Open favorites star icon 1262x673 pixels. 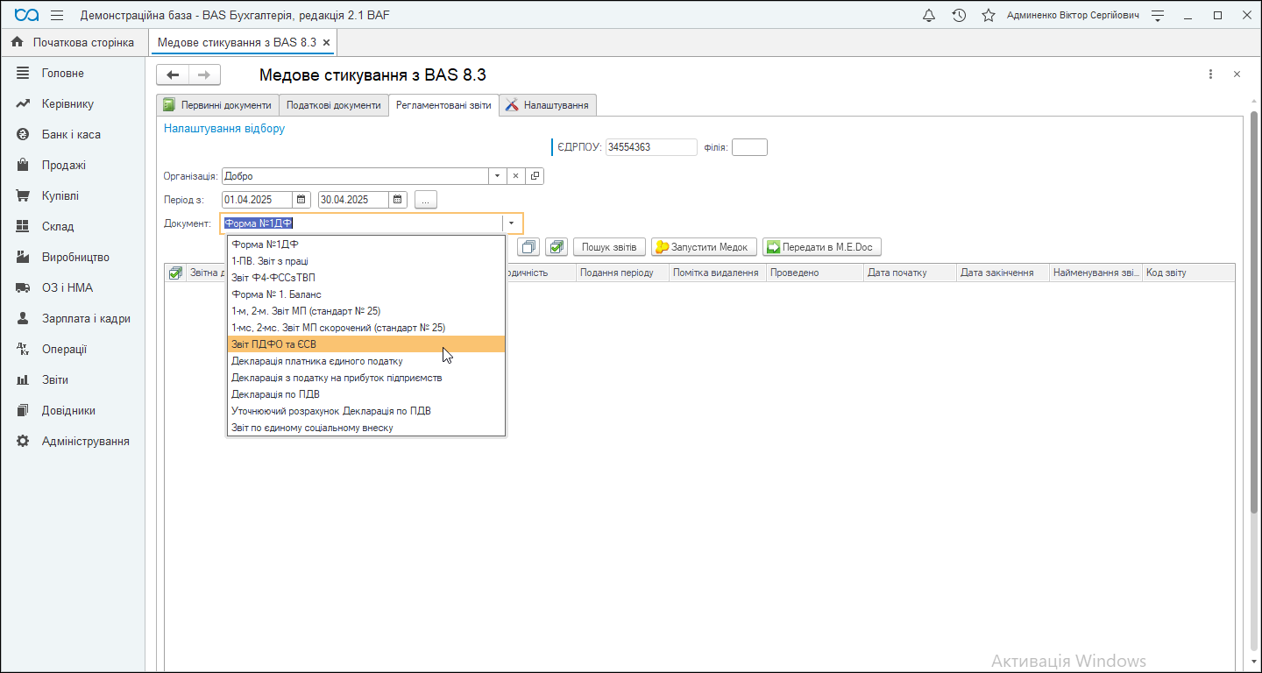tap(989, 16)
